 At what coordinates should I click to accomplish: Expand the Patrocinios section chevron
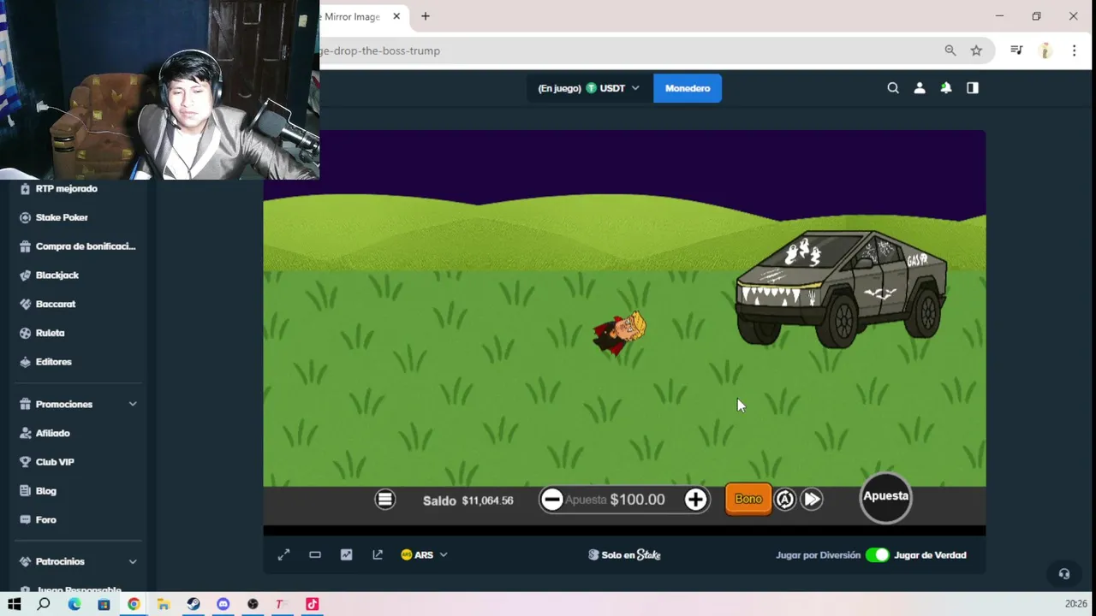click(x=132, y=561)
